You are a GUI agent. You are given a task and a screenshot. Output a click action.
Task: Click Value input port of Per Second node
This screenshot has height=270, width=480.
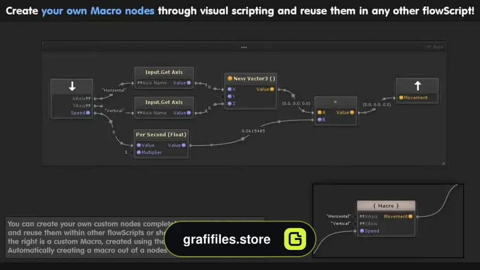pyautogui.click(x=139, y=145)
